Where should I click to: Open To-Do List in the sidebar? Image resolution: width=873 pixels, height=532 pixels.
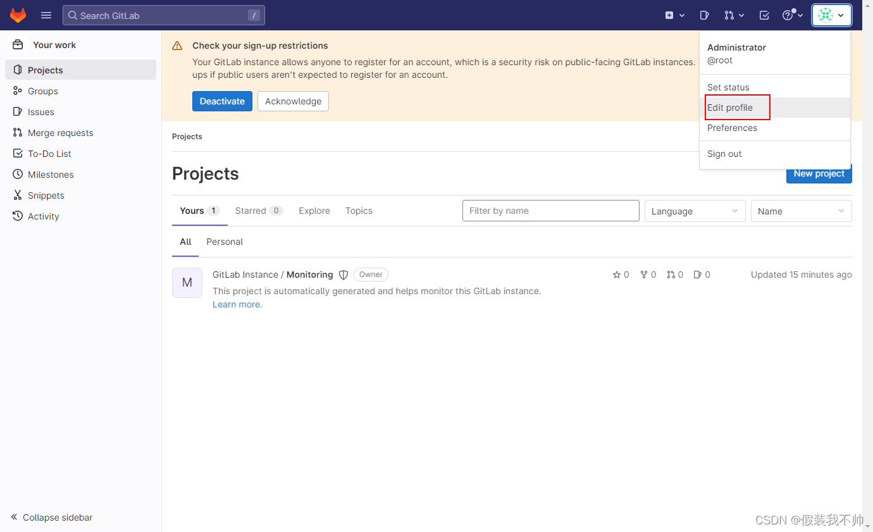81,154
